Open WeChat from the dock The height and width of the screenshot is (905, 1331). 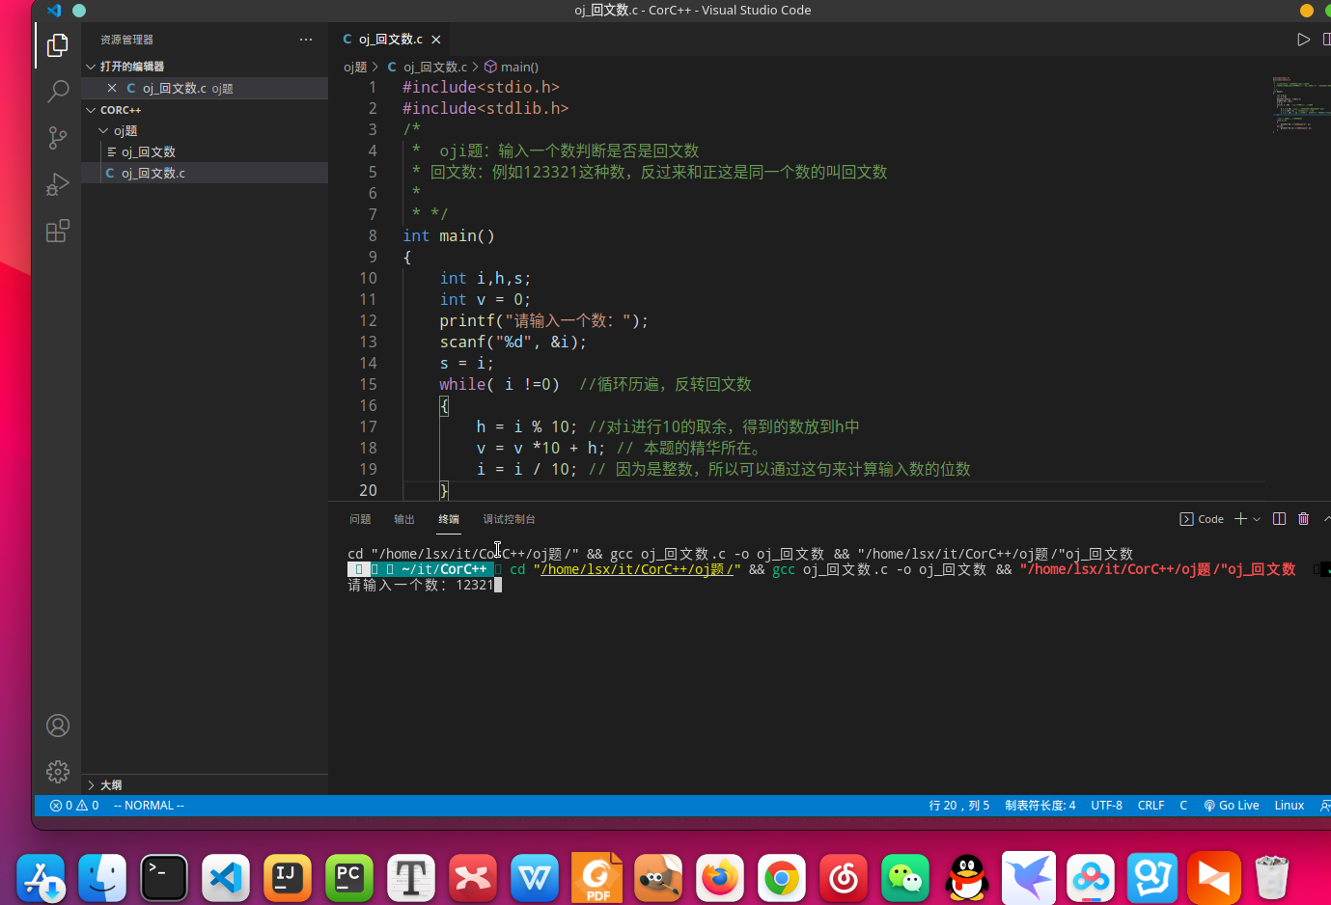tap(905, 878)
